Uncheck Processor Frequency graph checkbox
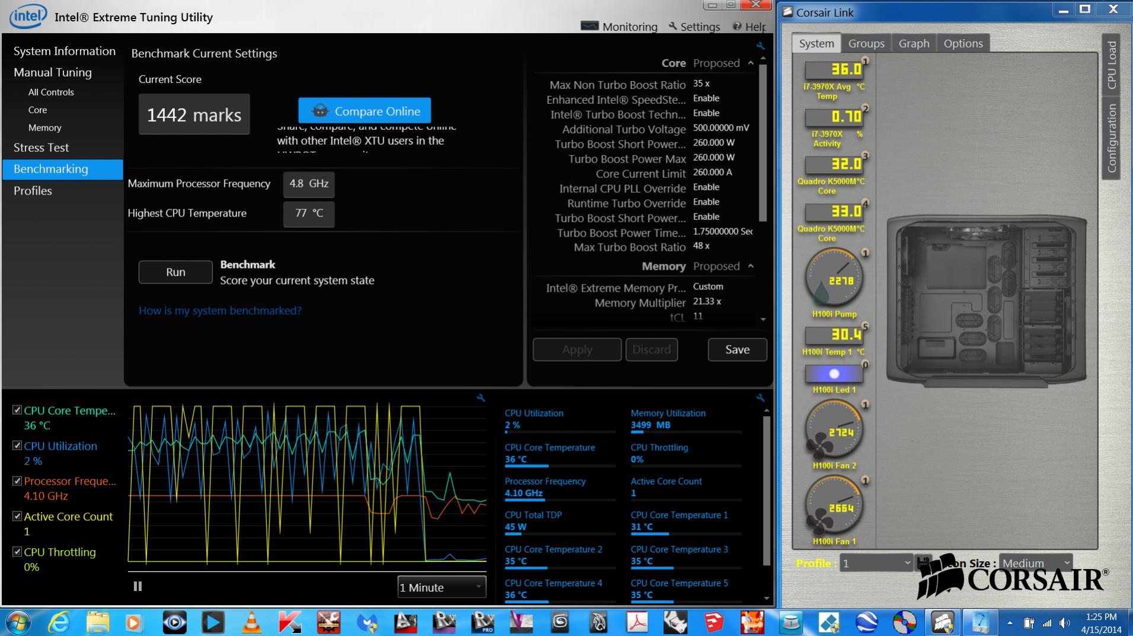 coord(17,481)
